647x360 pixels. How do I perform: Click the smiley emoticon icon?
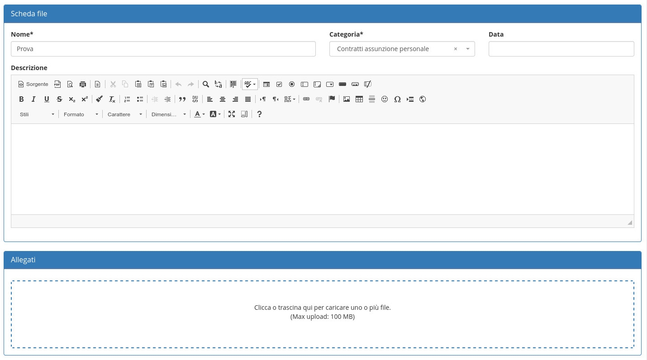pos(385,99)
